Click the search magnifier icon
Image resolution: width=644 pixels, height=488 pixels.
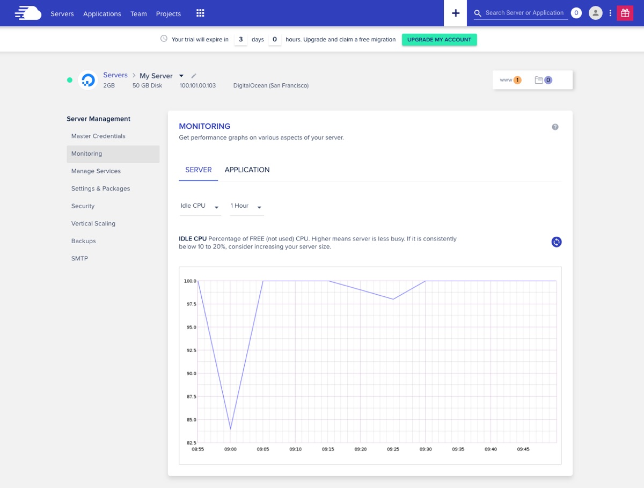478,13
